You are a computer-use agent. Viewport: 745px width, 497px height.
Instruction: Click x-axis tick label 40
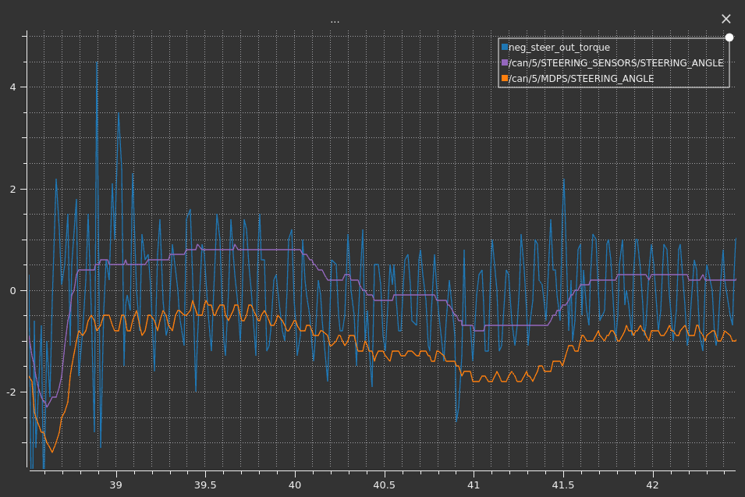coord(295,485)
